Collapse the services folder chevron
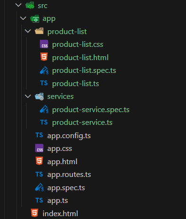 pyautogui.click(x=28, y=96)
